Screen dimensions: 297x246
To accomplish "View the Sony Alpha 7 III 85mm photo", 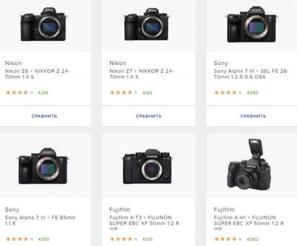I will [x=43, y=166].
